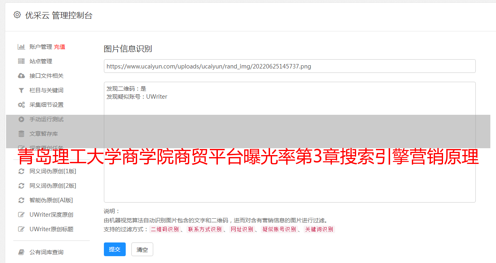
Task: Click the filter funnel icon for 栏目与关键词
Action: click(x=21, y=90)
